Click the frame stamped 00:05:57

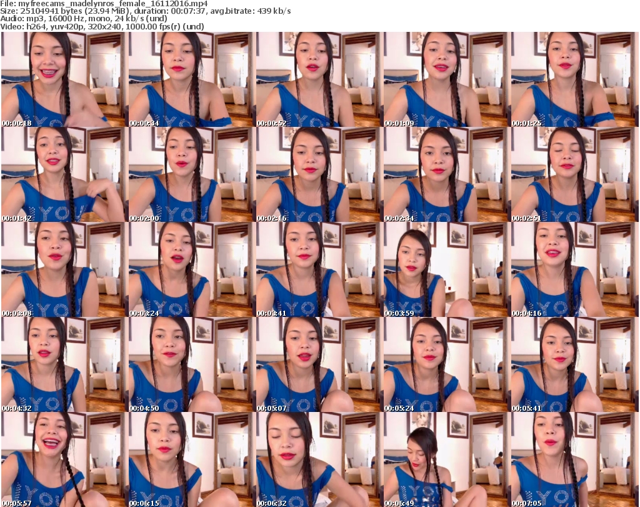[x=64, y=459]
